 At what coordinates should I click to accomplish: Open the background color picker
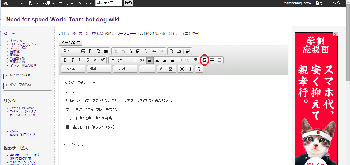pyautogui.click(x=172, y=69)
